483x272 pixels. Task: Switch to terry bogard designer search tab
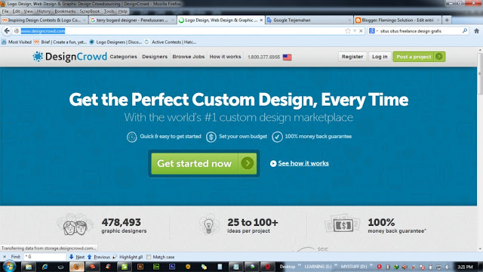[133, 20]
